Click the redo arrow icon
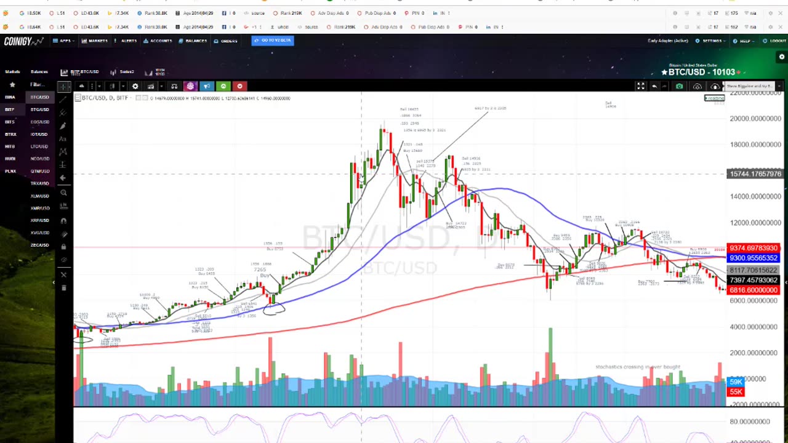Image resolution: width=788 pixels, height=443 pixels. [664, 86]
